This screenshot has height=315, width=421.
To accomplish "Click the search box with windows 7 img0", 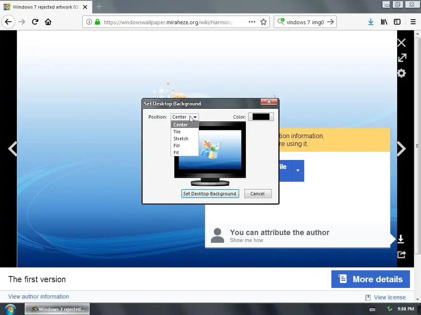I will coord(305,22).
